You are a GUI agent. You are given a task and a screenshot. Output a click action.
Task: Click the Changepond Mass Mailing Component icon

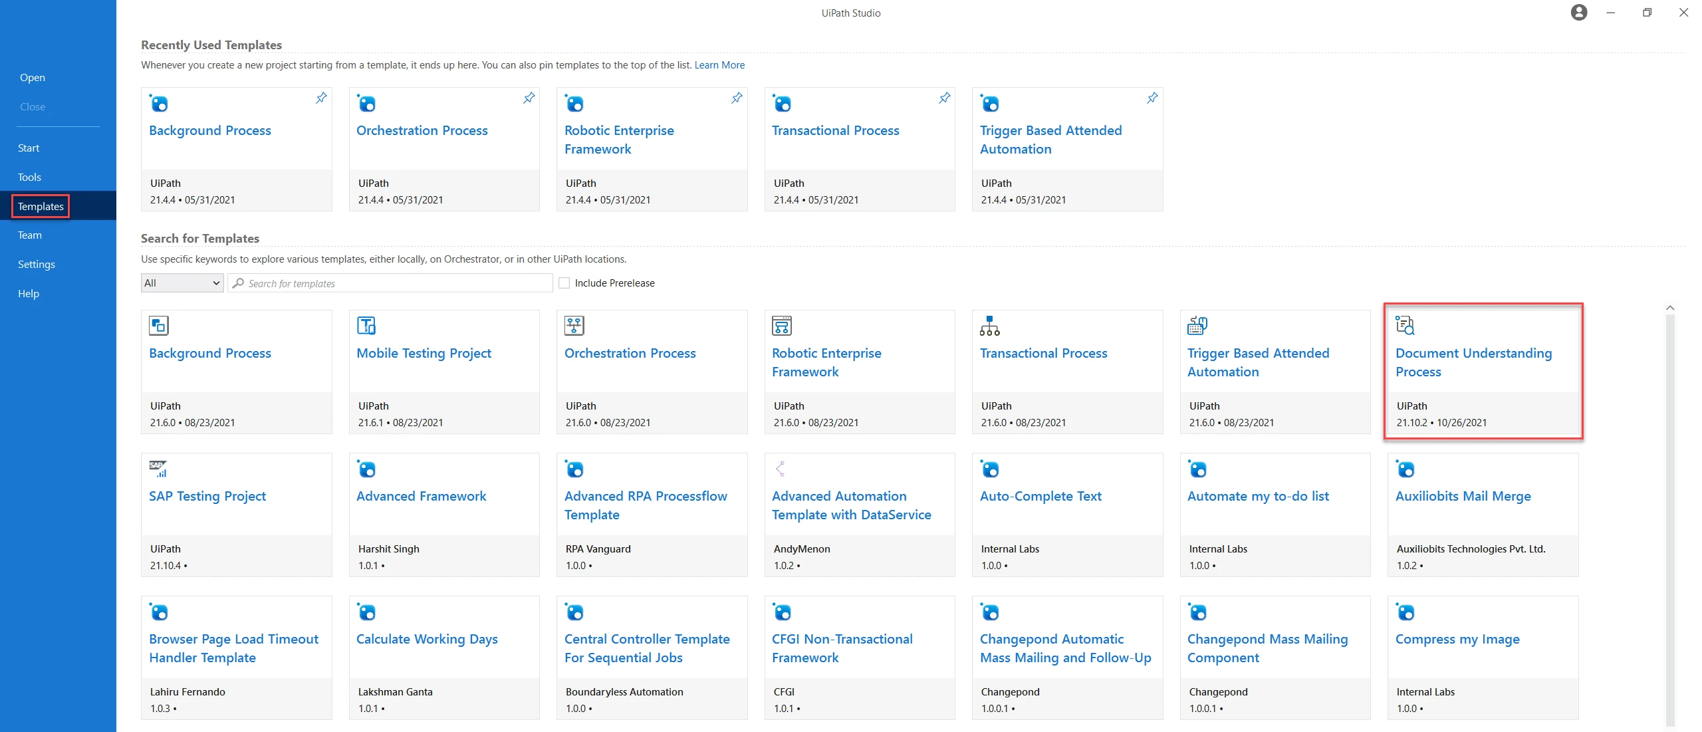(x=1197, y=612)
